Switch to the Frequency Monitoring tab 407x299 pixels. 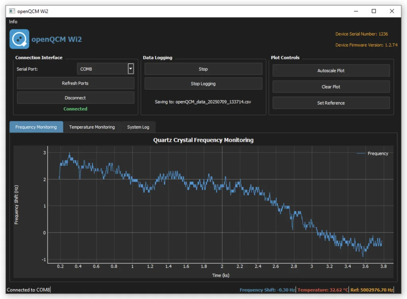[x=36, y=127]
